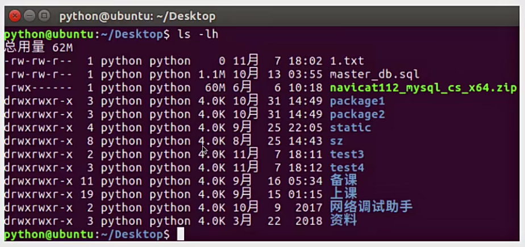Click the green navicat112_mysql_cs_x64.zip entry
Viewport: 525px width, 247px height.
(423, 88)
